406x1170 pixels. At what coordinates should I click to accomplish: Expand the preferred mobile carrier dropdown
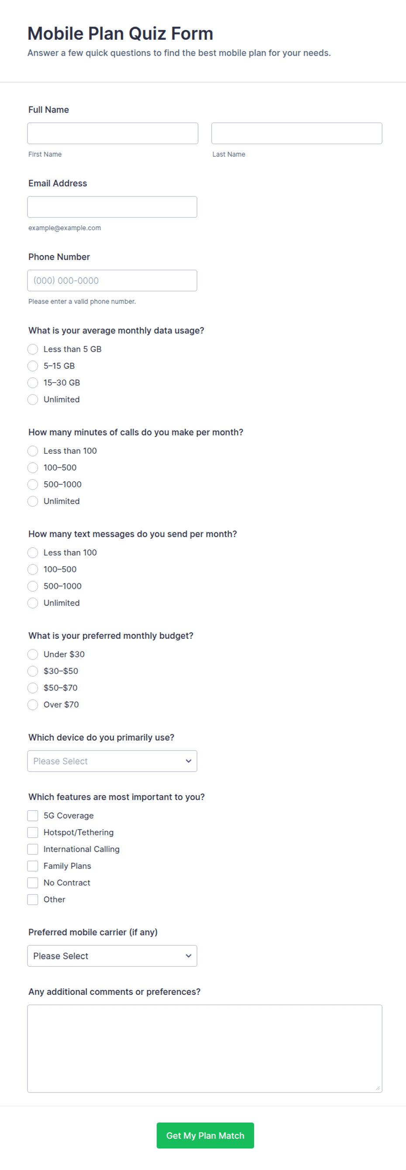click(112, 956)
